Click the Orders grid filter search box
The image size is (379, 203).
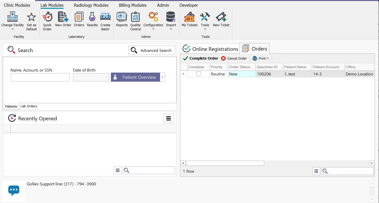(x=348, y=171)
